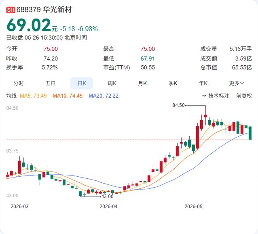
Task: Click the 换手率 value 5.72%
Action: pyautogui.click(x=50, y=67)
